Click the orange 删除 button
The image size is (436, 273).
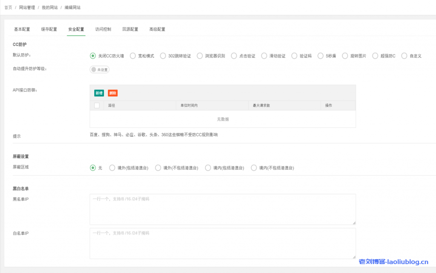coord(112,93)
